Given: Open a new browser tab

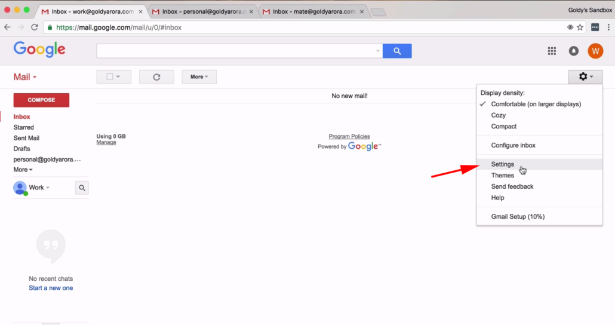Looking at the screenshot, I should (x=379, y=13).
